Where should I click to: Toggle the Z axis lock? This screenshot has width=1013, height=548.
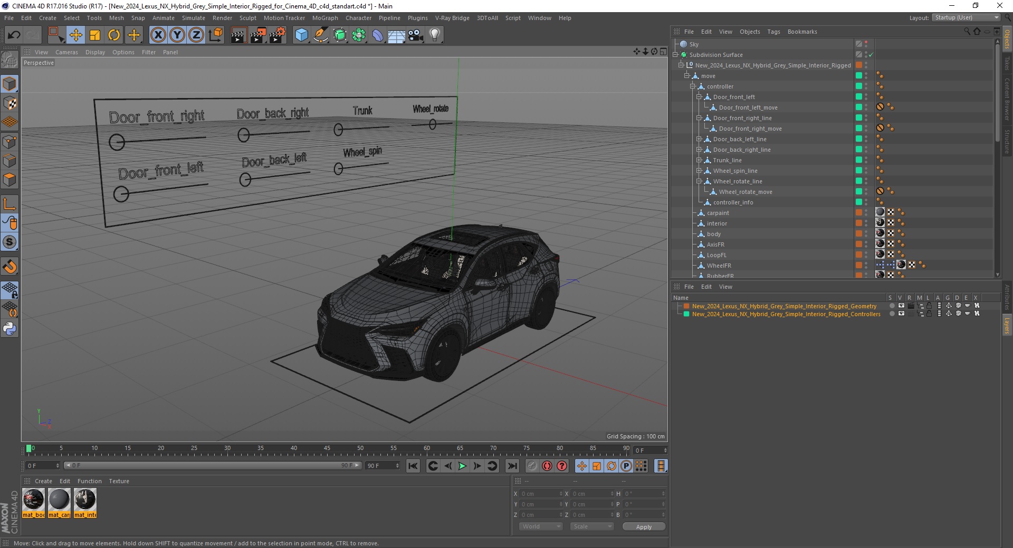tap(196, 35)
